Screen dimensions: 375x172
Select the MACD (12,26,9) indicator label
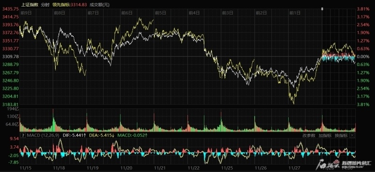click(43, 136)
